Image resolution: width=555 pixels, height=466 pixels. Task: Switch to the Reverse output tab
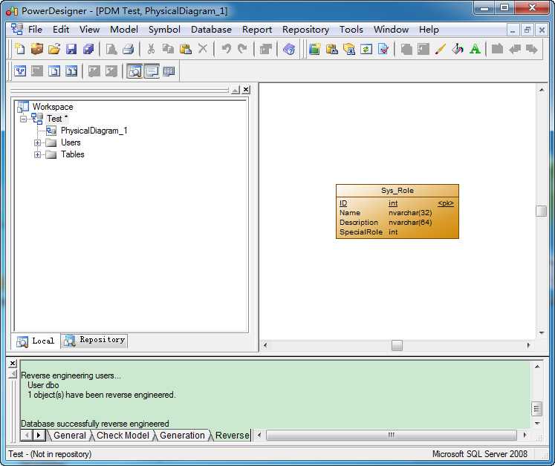pos(233,436)
